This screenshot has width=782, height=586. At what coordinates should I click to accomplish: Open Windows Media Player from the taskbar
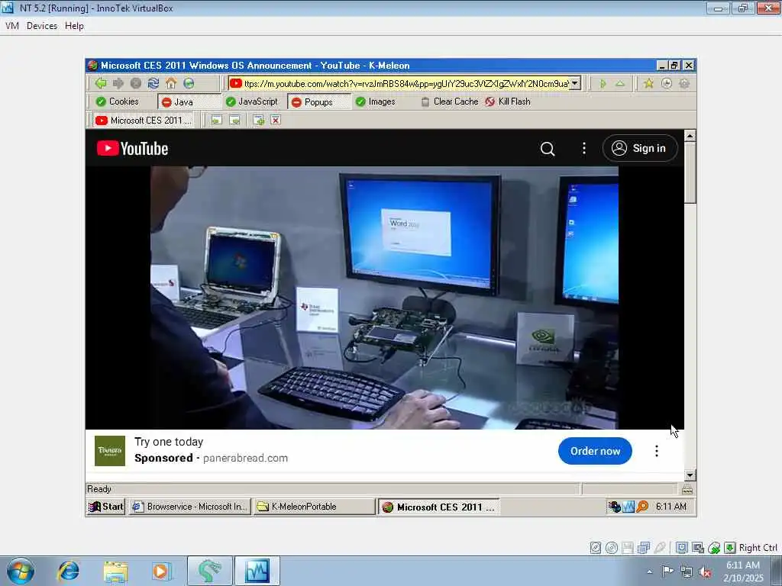[x=162, y=571]
